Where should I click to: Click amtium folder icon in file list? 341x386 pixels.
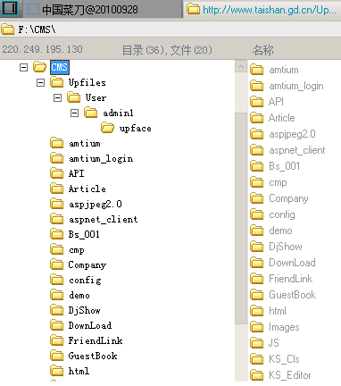[257, 70]
